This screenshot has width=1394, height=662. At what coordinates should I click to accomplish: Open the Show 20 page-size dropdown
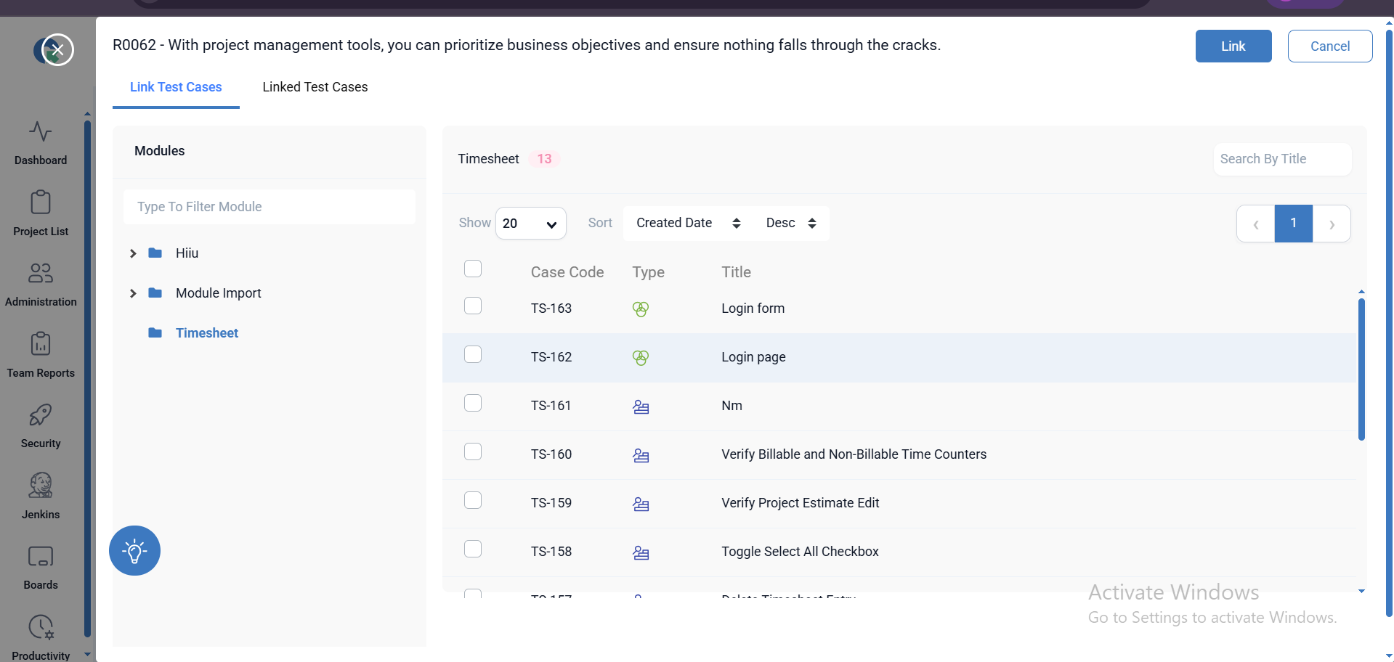530,224
